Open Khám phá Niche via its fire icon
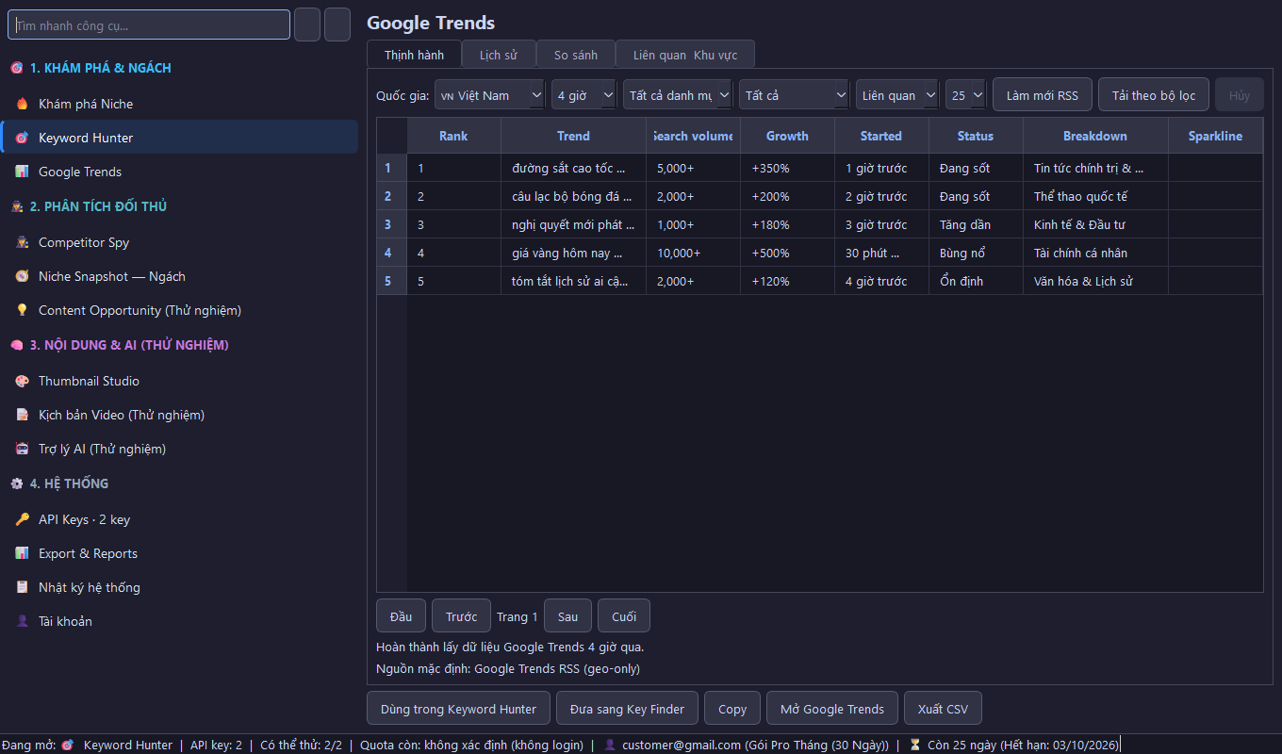Screen dimensions: 1282x754 (x=23, y=104)
